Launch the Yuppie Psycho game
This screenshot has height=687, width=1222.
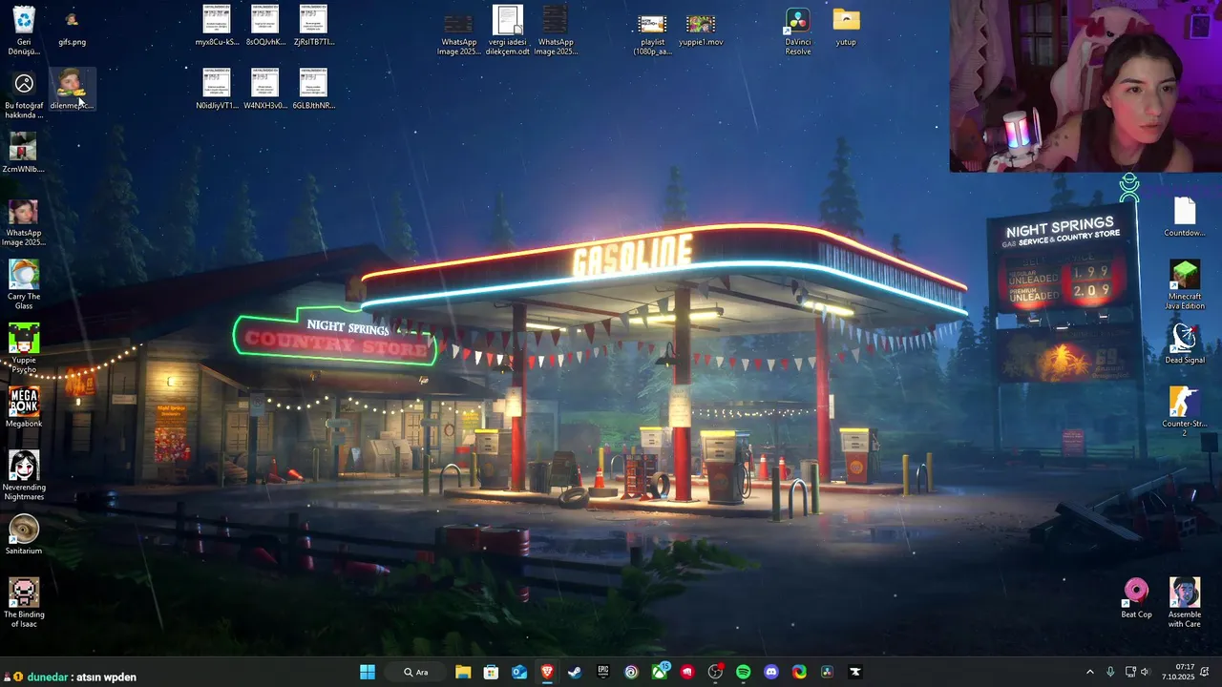(x=24, y=349)
